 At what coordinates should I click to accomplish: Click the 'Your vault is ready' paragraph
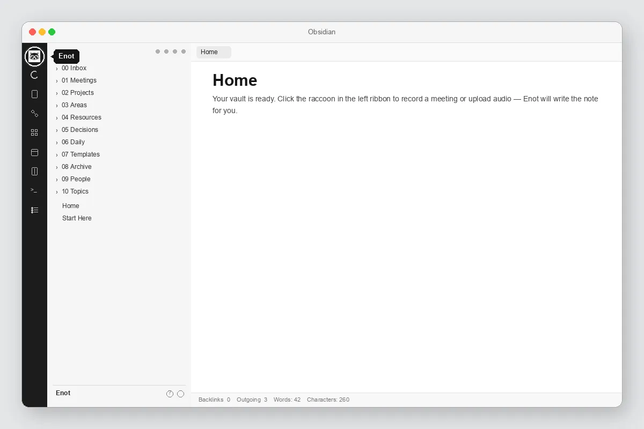pos(405,105)
